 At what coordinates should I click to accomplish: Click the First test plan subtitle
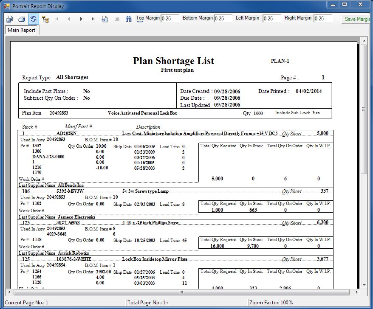point(177,70)
